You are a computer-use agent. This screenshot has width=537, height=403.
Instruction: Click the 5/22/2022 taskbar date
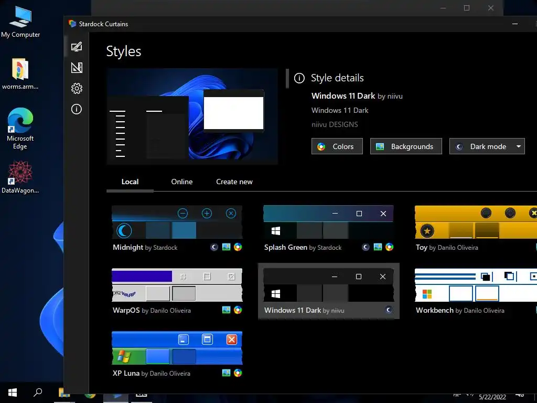[492, 397]
